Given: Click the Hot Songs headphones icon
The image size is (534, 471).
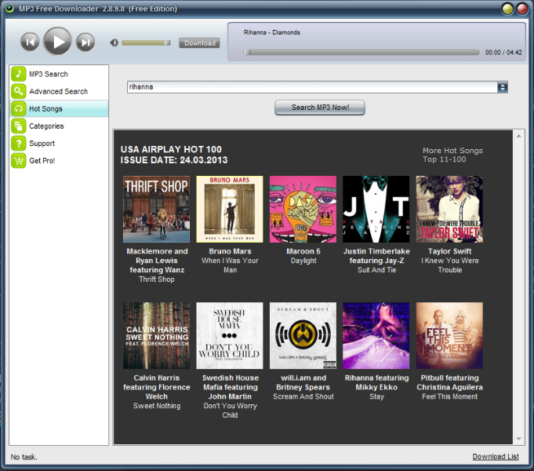Looking at the screenshot, I should pyautogui.click(x=18, y=109).
